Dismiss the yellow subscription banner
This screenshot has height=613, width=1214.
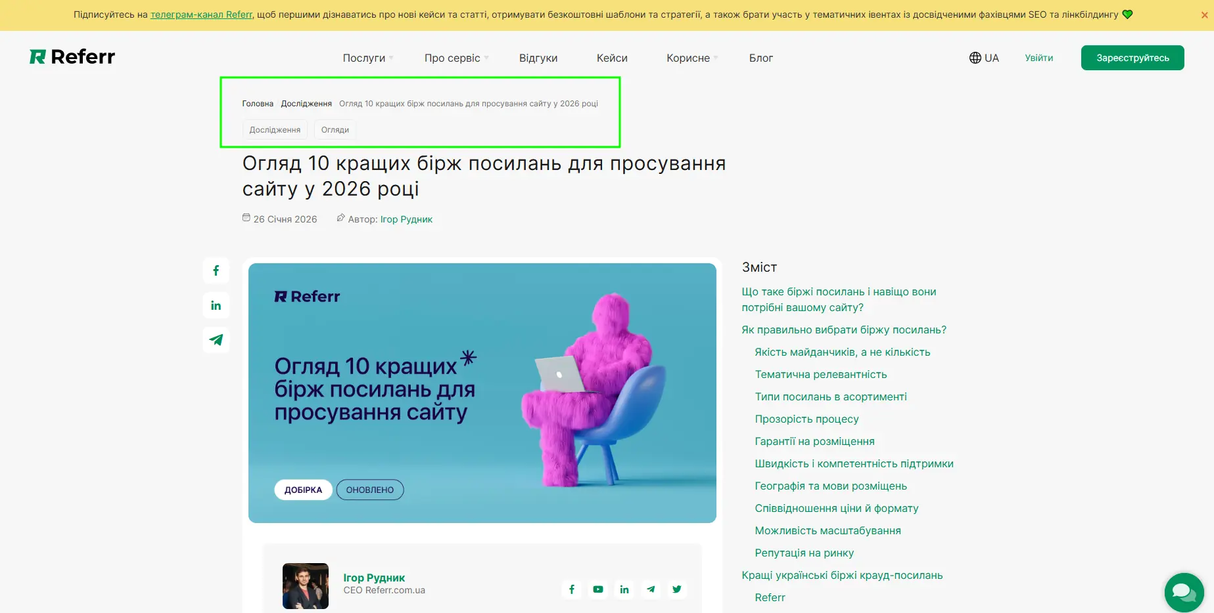tap(1203, 14)
